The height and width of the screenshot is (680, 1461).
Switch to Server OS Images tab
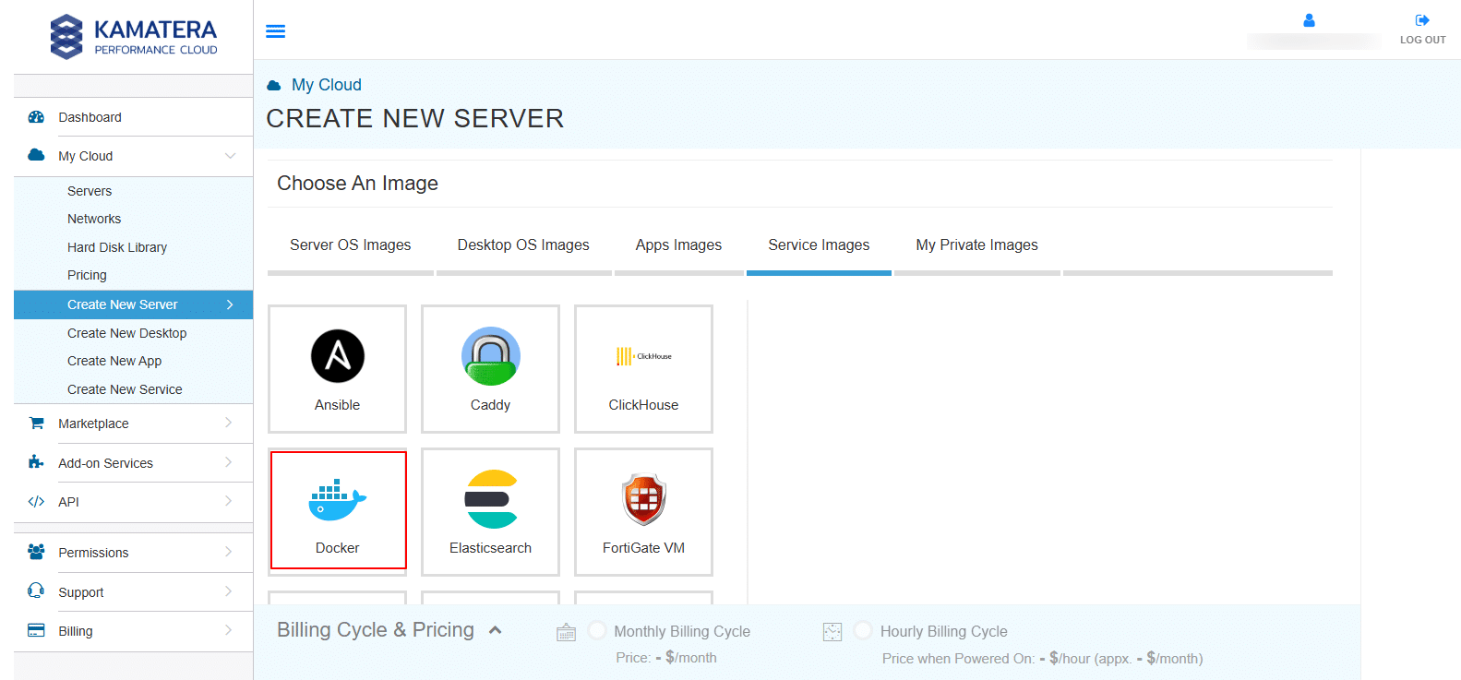(351, 245)
